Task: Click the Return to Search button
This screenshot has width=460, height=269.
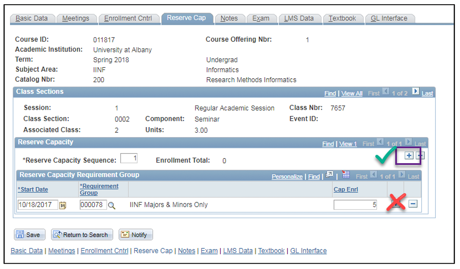Action: coord(82,234)
